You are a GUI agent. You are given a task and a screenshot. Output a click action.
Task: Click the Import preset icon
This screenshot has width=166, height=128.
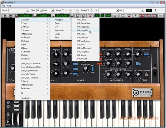[77, 16]
